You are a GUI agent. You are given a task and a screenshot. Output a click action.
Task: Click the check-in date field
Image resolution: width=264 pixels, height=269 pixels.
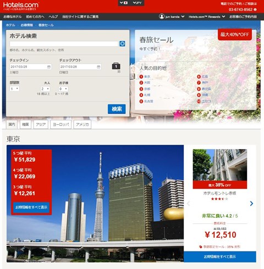tap(30, 67)
